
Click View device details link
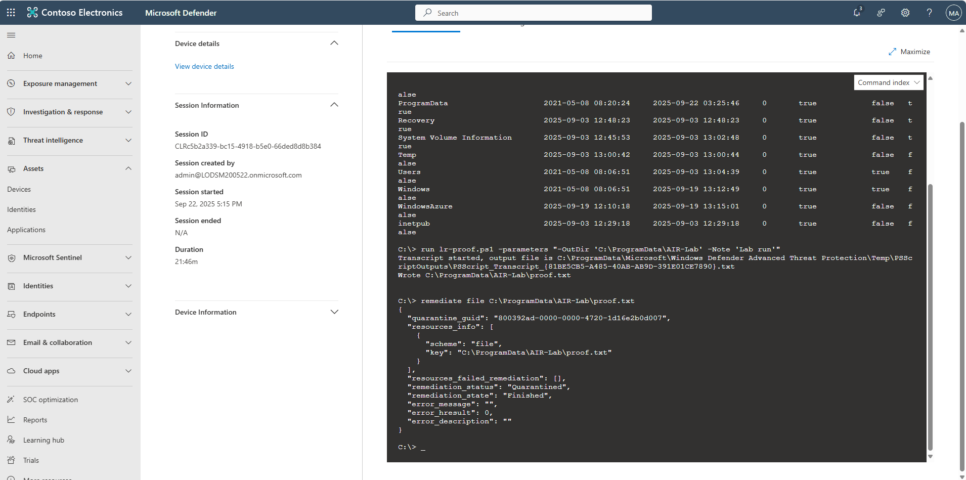click(204, 66)
